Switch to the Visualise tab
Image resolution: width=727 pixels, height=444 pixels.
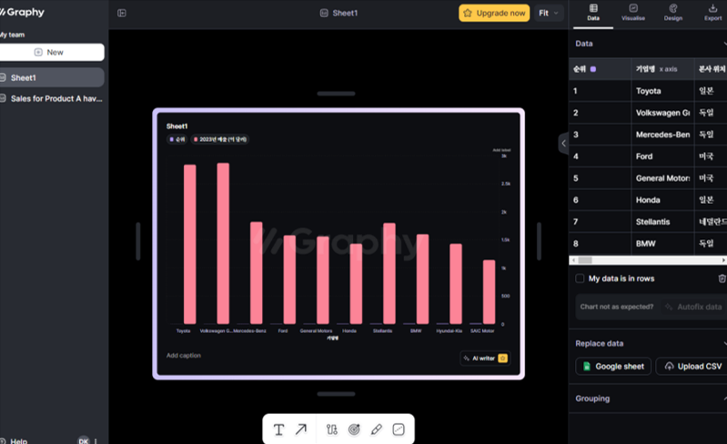pos(633,13)
